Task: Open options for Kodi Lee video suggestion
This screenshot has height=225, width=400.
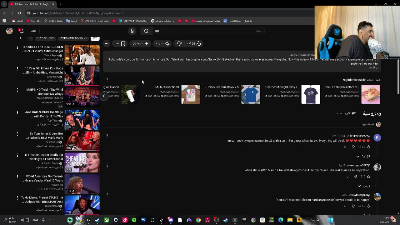Action: coord(17,47)
